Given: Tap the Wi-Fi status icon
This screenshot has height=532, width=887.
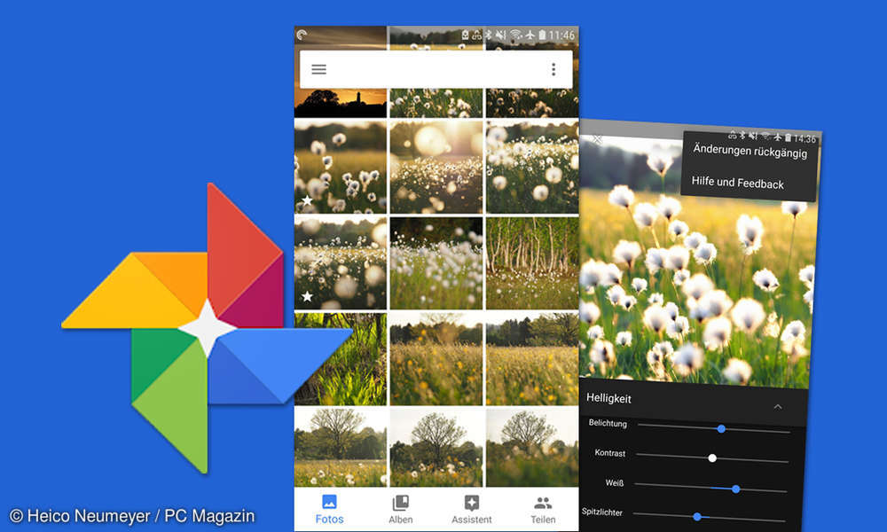Looking at the screenshot, I should 515,34.
